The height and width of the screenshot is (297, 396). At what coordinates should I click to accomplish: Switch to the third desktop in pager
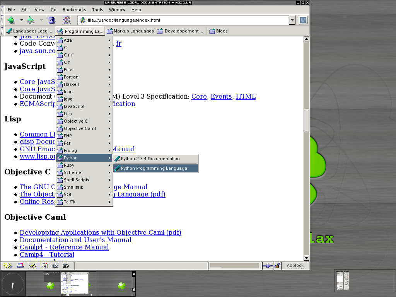114,283
